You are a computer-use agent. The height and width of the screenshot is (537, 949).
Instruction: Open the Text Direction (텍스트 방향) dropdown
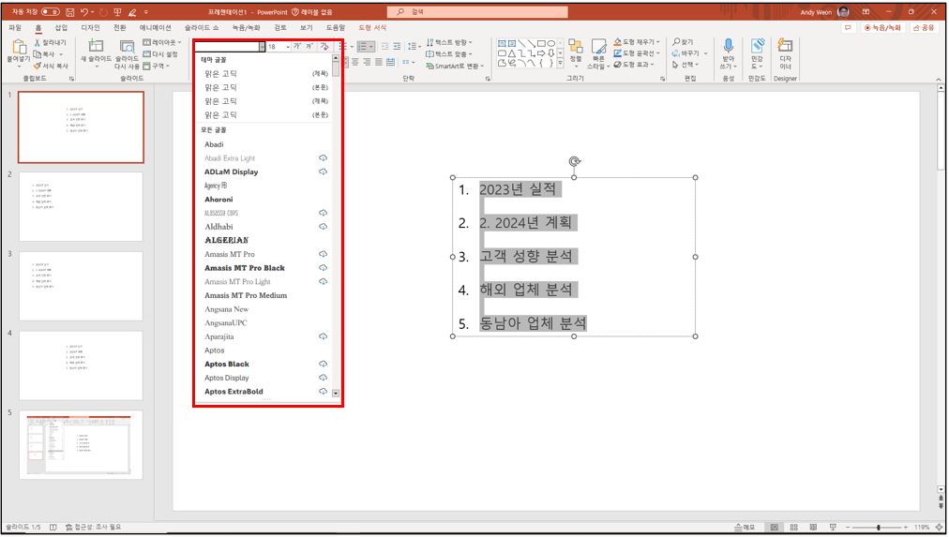[449, 42]
